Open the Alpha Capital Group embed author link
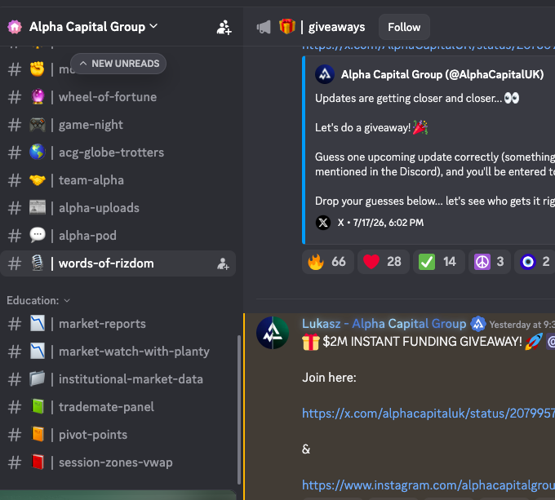This screenshot has width=555, height=500. pyautogui.click(x=442, y=74)
